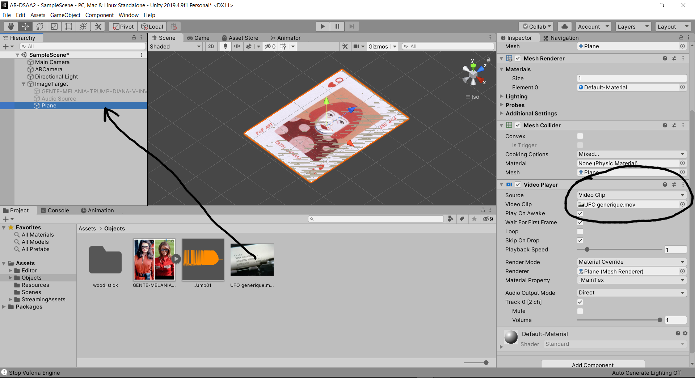Switch to the Console tab

(55, 210)
